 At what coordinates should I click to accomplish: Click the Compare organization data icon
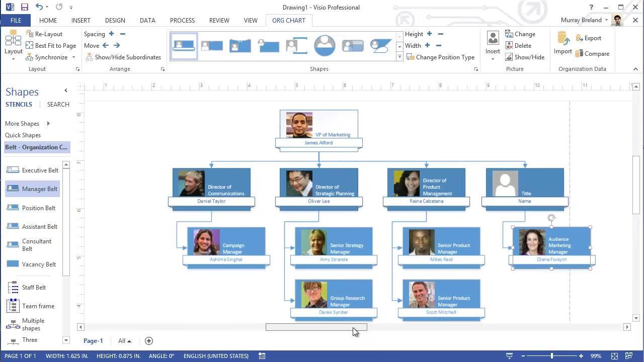pos(579,54)
